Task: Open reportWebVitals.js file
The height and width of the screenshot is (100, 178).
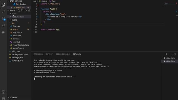Action: tap(19, 45)
